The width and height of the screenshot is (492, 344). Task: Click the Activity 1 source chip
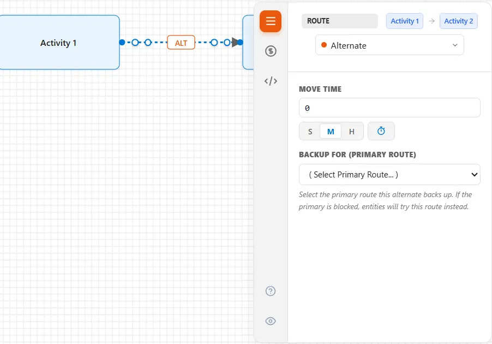(x=405, y=21)
